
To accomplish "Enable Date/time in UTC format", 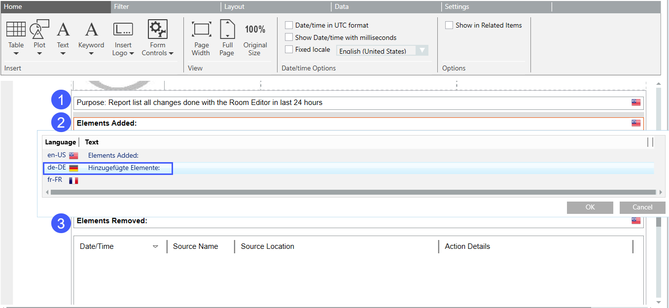I will (x=289, y=25).
